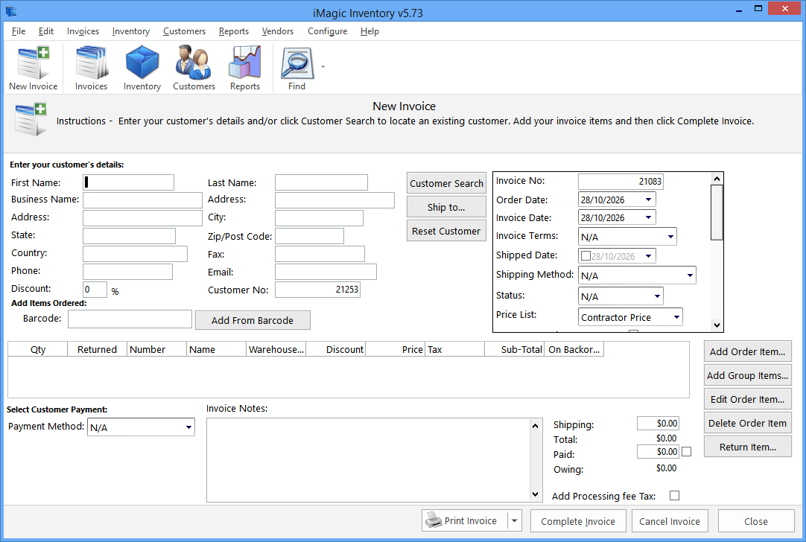Click the Last Name input field

(x=321, y=182)
